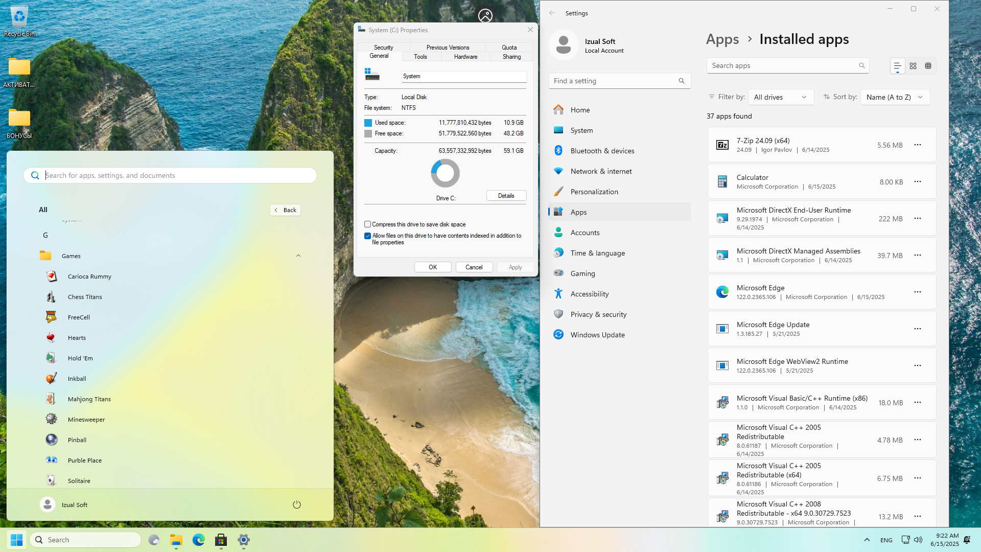Switch to Previous Versions tab

[448, 48]
